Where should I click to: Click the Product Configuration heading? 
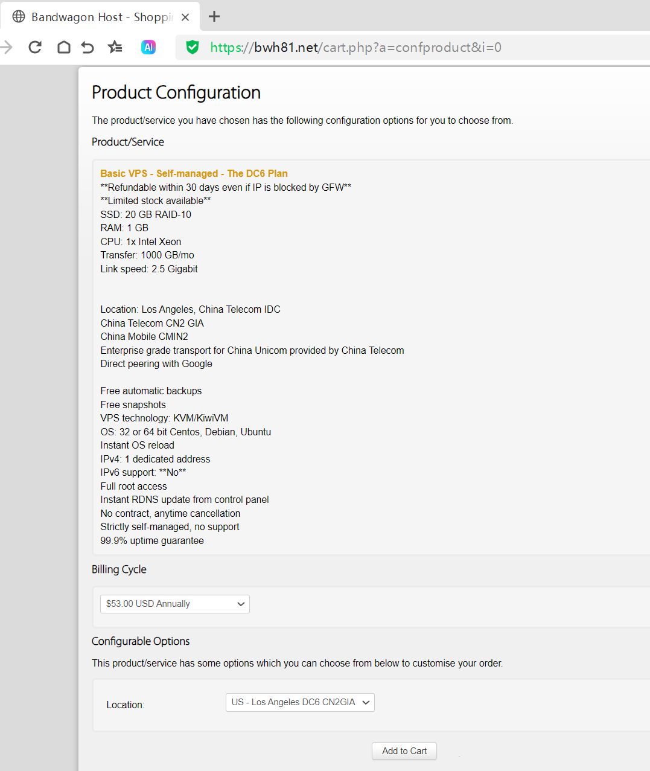coord(176,92)
